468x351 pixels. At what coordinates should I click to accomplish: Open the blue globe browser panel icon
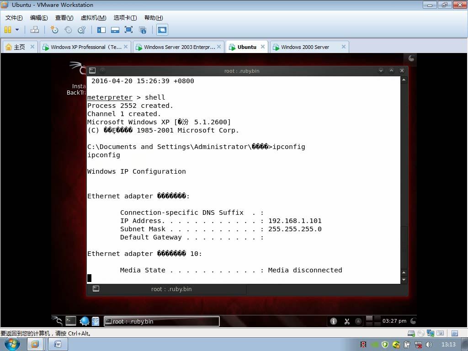point(85,321)
